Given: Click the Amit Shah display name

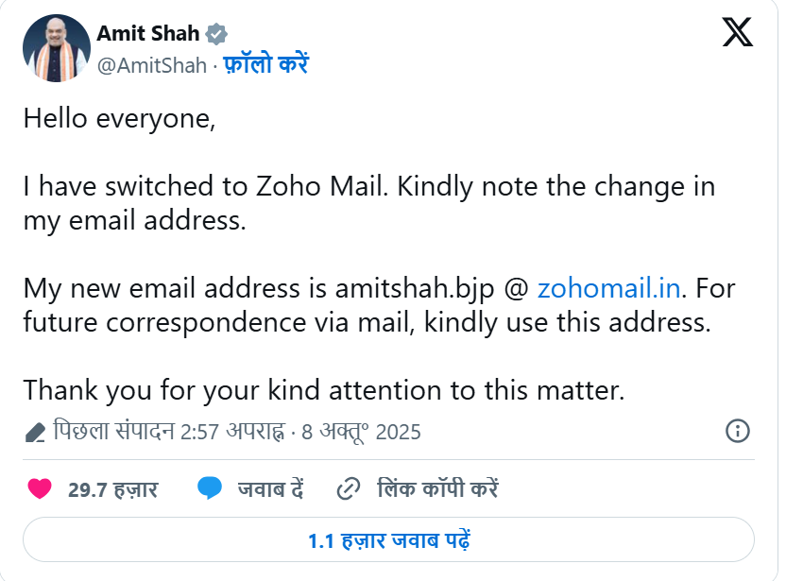Looking at the screenshot, I should [x=148, y=34].
